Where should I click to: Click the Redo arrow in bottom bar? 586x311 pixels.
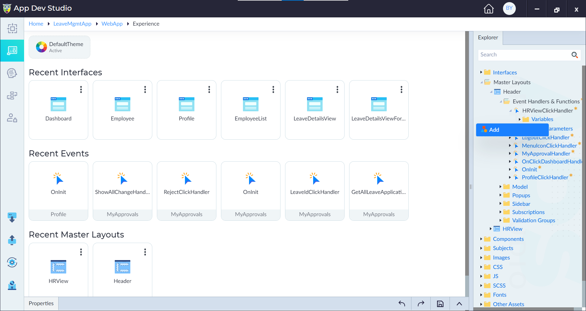click(x=421, y=304)
